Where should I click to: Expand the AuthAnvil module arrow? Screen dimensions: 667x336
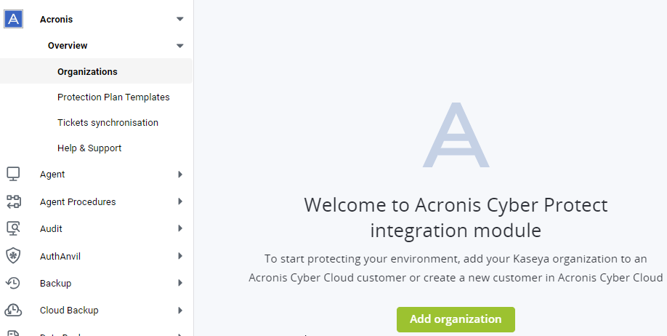(180, 256)
